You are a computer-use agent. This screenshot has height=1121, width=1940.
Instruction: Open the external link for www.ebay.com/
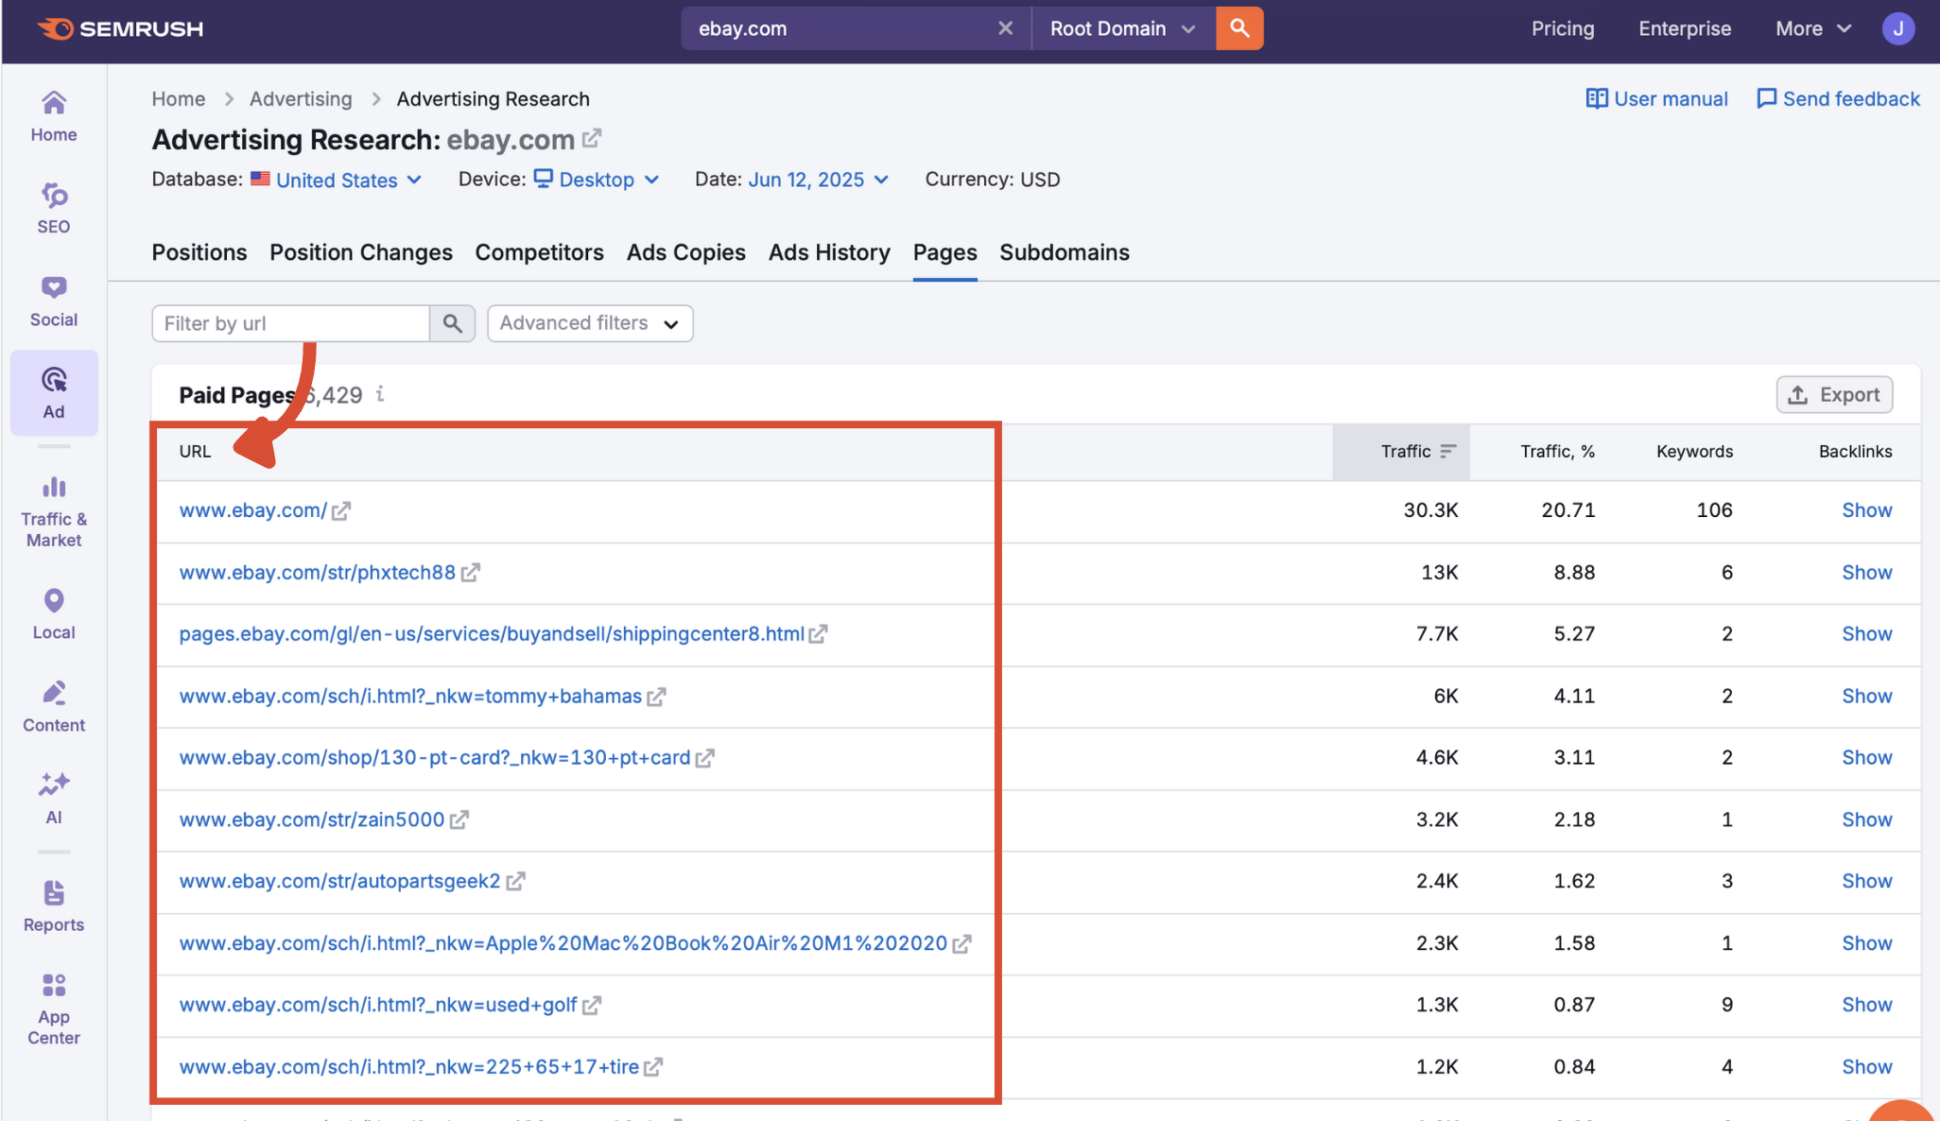[341, 509]
